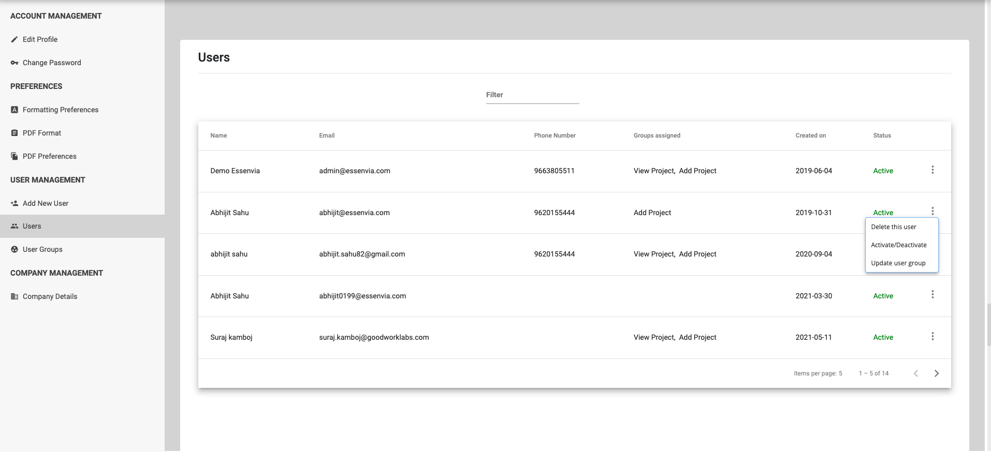Open three-dot menu for abhijit@essenvia.com row
This screenshot has height=452, width=991.
[932, 211]
